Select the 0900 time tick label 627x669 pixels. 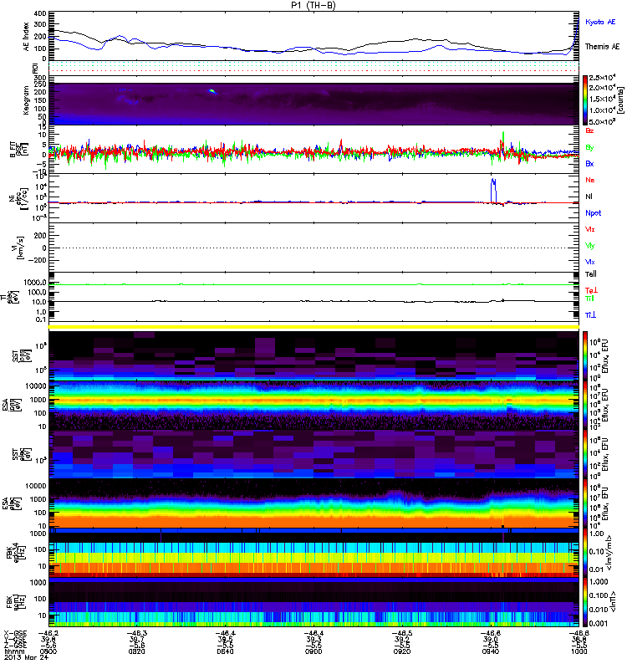click(313, 651)
